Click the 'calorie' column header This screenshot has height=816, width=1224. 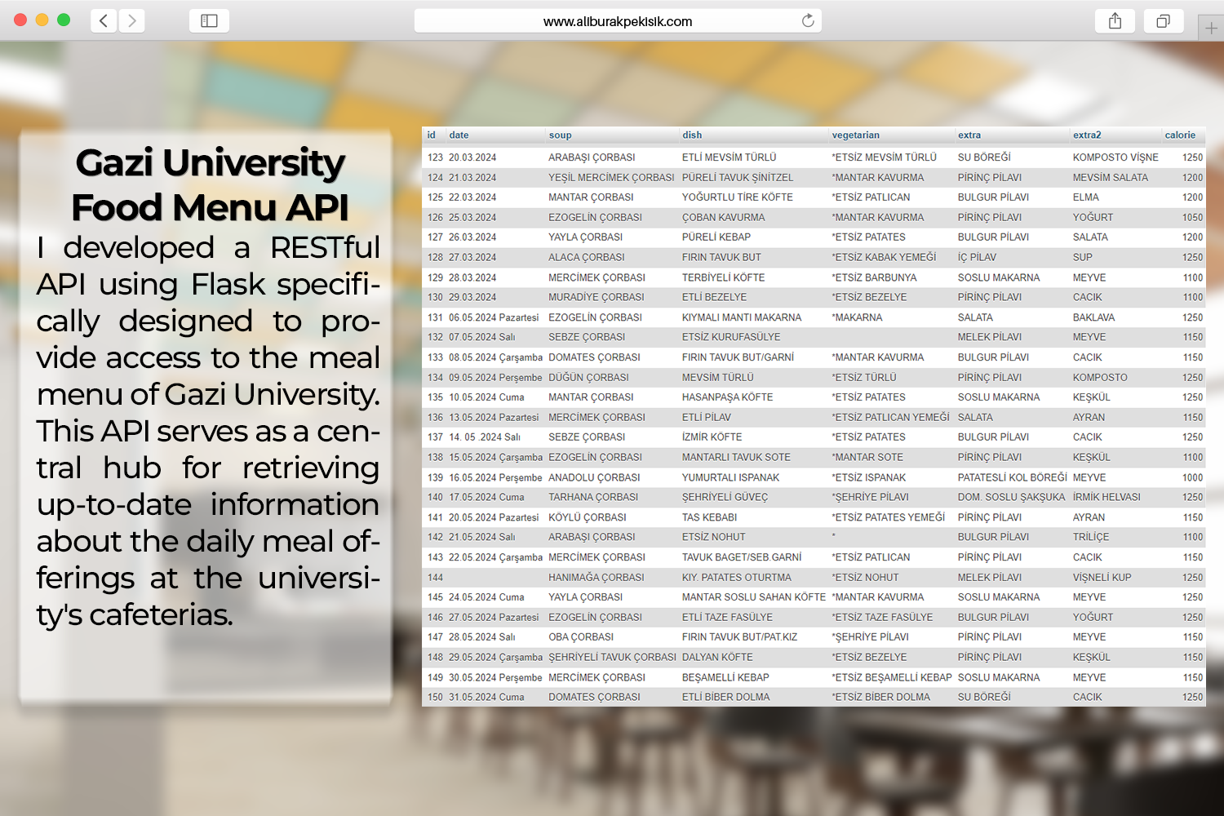[1180, 135]
